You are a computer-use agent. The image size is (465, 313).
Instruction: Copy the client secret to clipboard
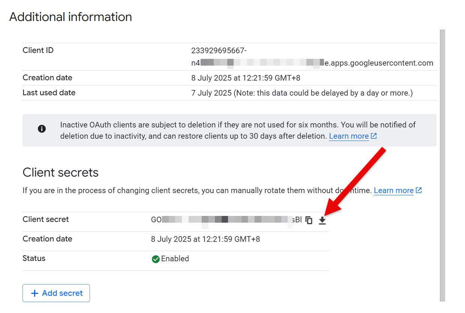(x=309, y=220)
